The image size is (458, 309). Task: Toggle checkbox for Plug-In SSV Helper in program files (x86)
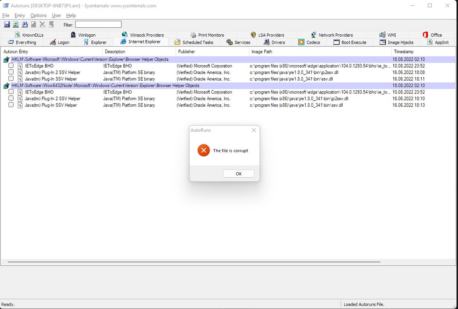(x=11, y=105)
